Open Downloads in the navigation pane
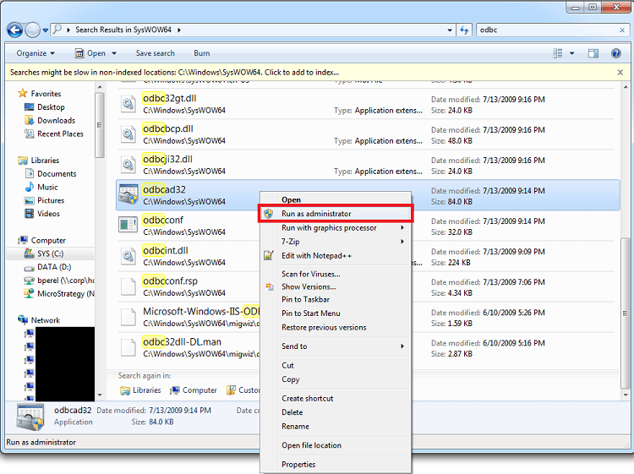 pos(50,121)
